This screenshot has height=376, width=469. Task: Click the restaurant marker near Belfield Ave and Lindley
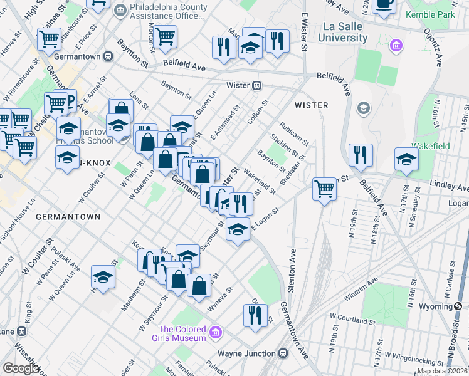pyautogui.click(x=361, y=158)
